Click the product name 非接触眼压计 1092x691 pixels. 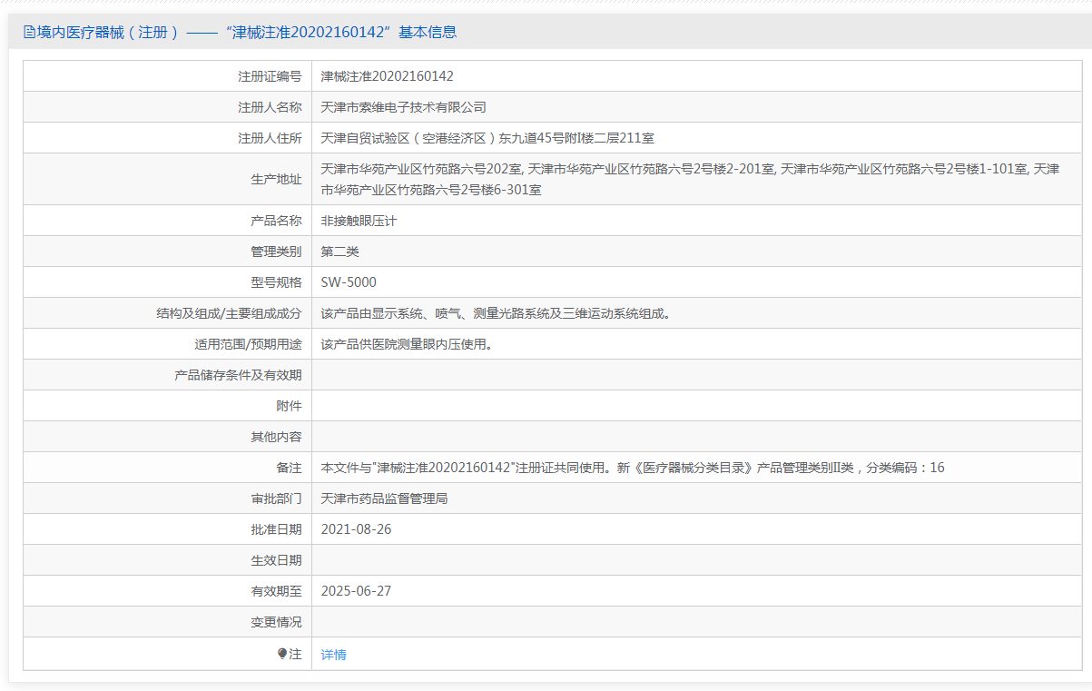click(x=359, y=221)
